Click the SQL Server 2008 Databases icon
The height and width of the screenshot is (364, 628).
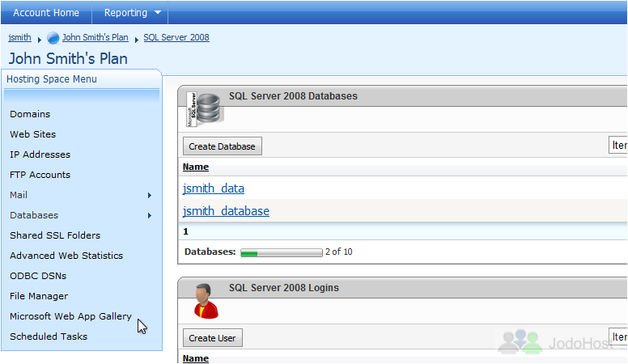[203, 109]
